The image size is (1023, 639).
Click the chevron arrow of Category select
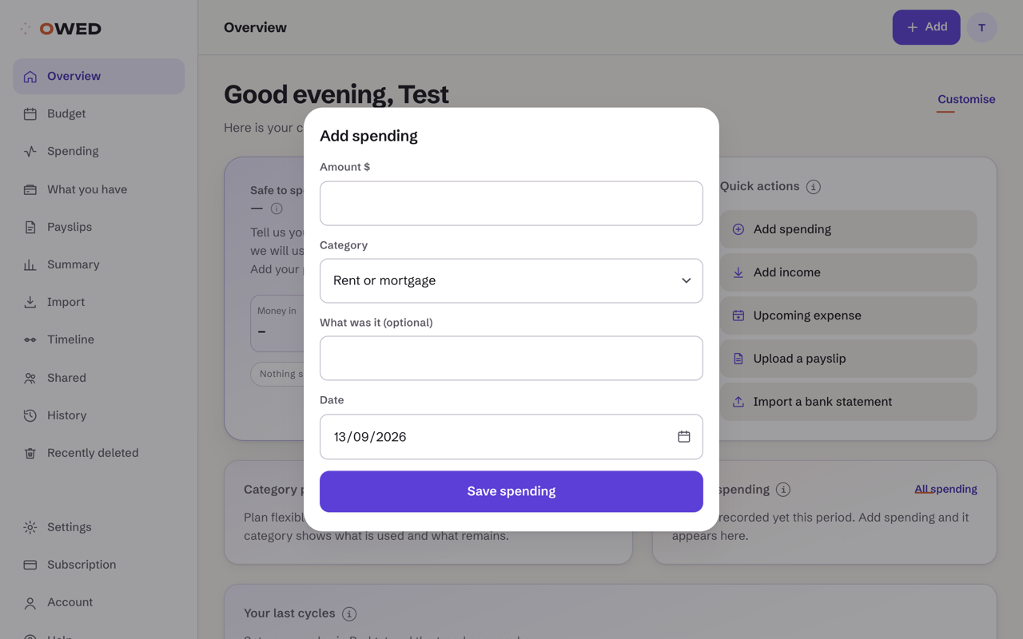[687, 280]
